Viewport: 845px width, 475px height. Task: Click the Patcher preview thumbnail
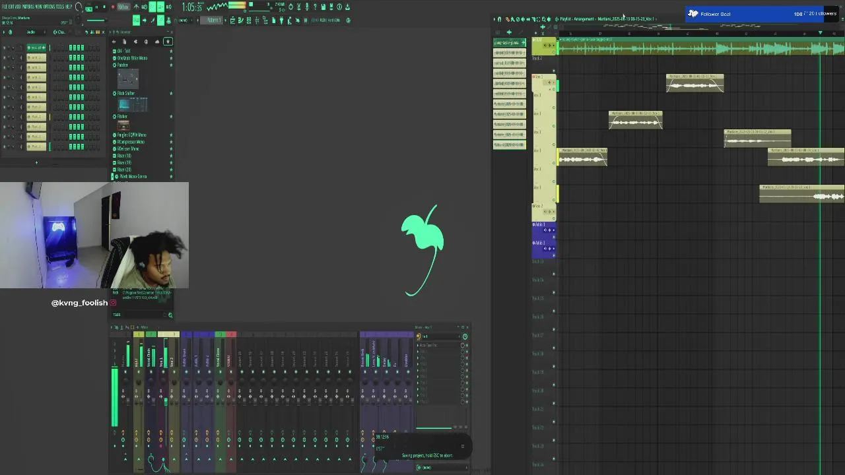coord(128,79)
